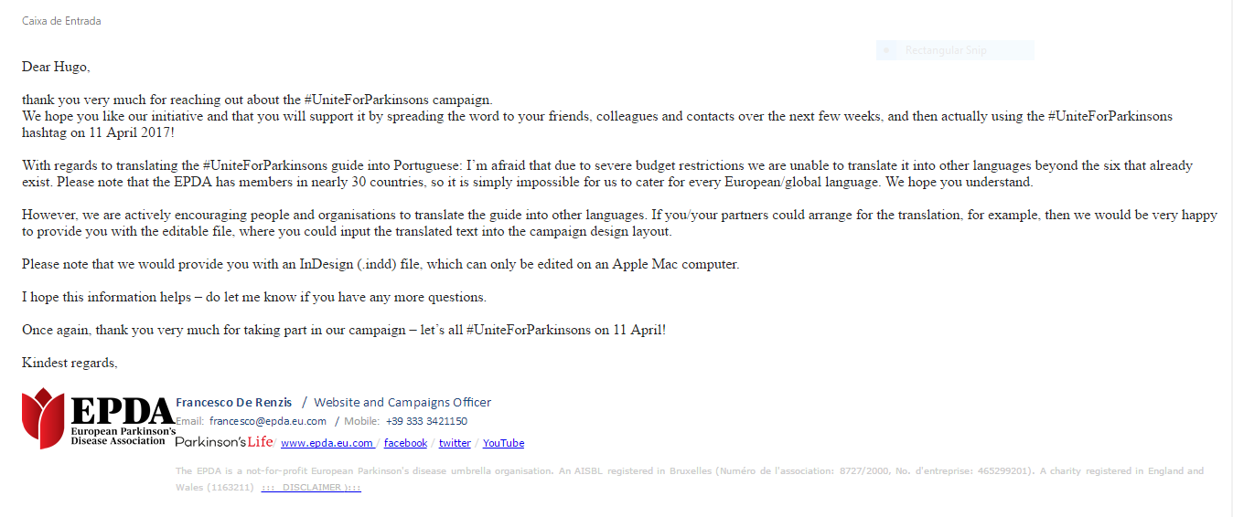Click the francesco@epda.eu.com email address

(x=267, y=421)
